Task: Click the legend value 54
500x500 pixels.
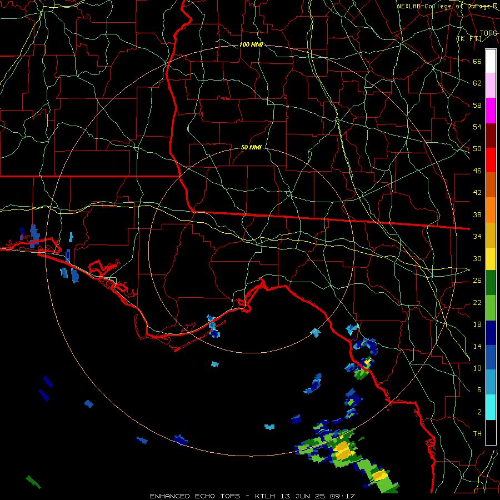Action: click(477, 127)
